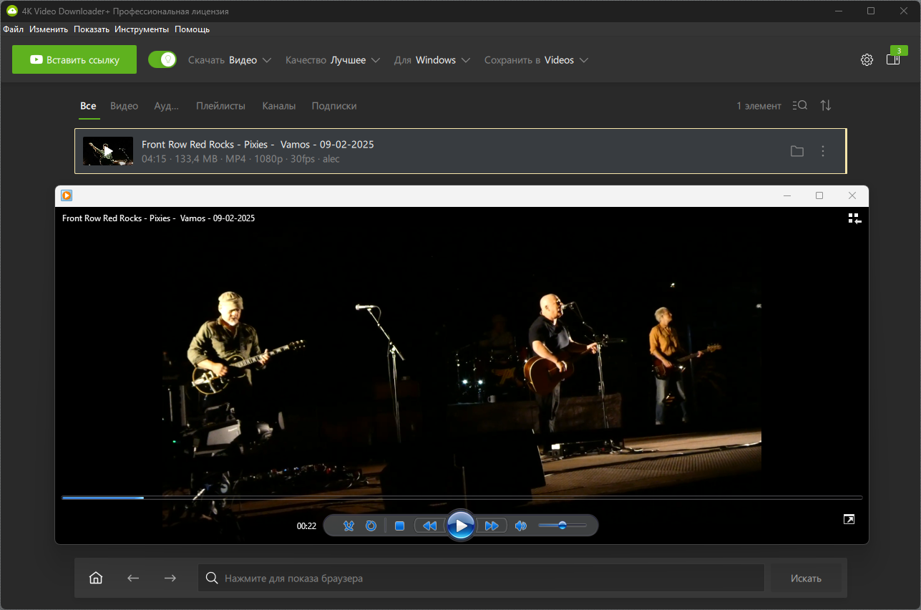
Task: Switch the player to library view icon
Action: click(x=854, y=218)
